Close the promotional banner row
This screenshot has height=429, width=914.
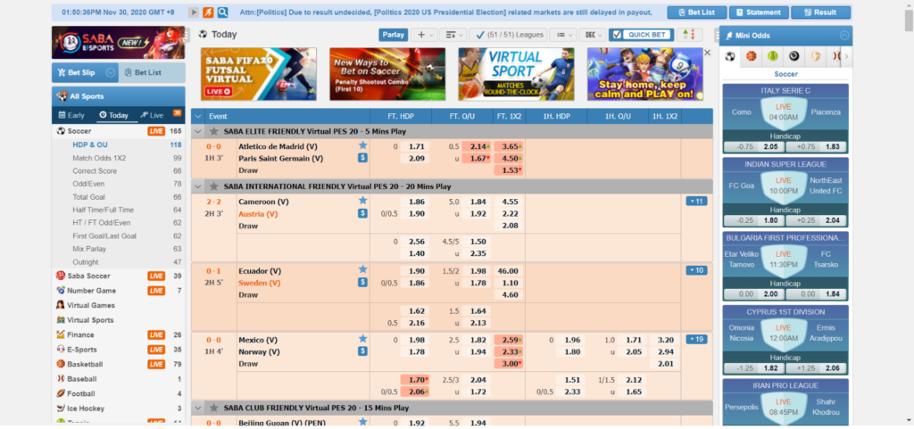click(x=708, y=53)
